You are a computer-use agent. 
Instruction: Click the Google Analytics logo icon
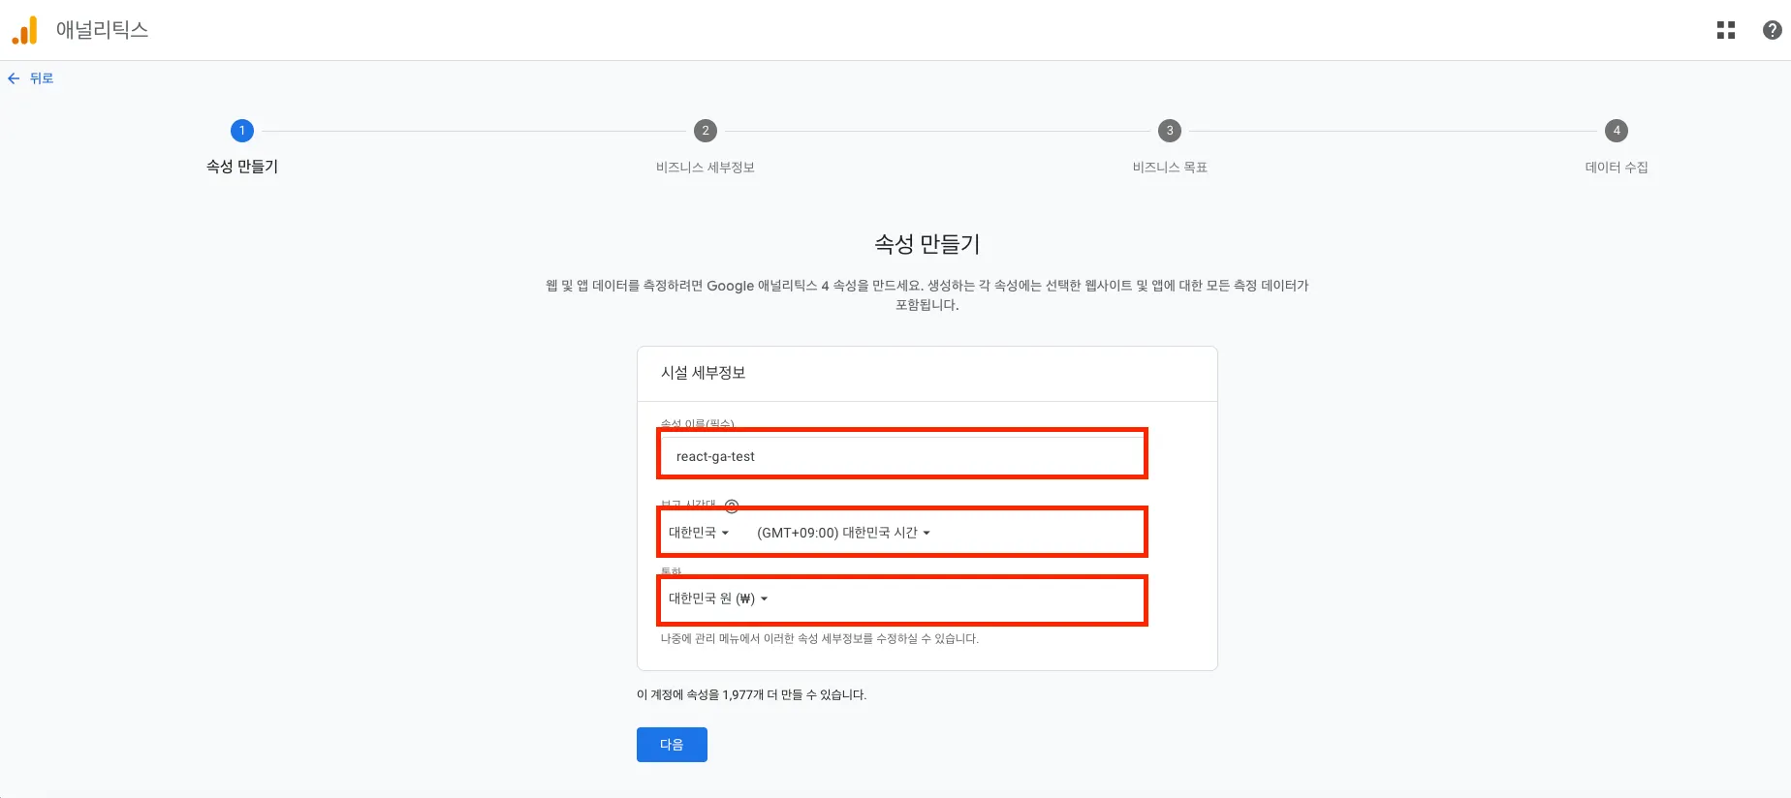tap(24, 30)
